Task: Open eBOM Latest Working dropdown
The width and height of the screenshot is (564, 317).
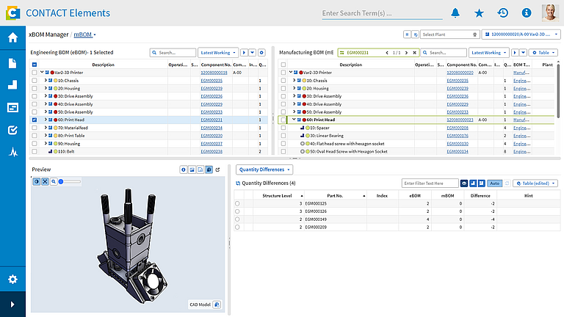Action: (218, 53)
